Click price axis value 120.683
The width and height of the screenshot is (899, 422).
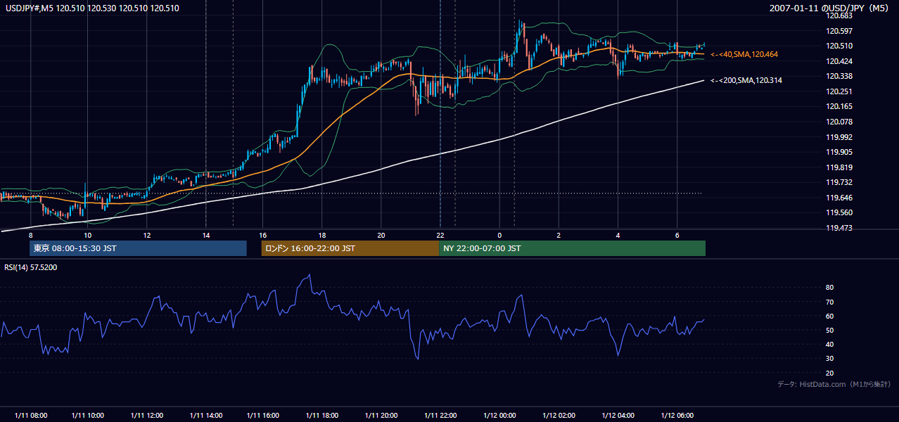[840, 15]
